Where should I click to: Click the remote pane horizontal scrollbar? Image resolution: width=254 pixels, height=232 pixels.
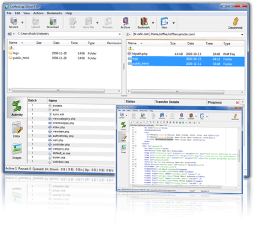tap(178, 91)
